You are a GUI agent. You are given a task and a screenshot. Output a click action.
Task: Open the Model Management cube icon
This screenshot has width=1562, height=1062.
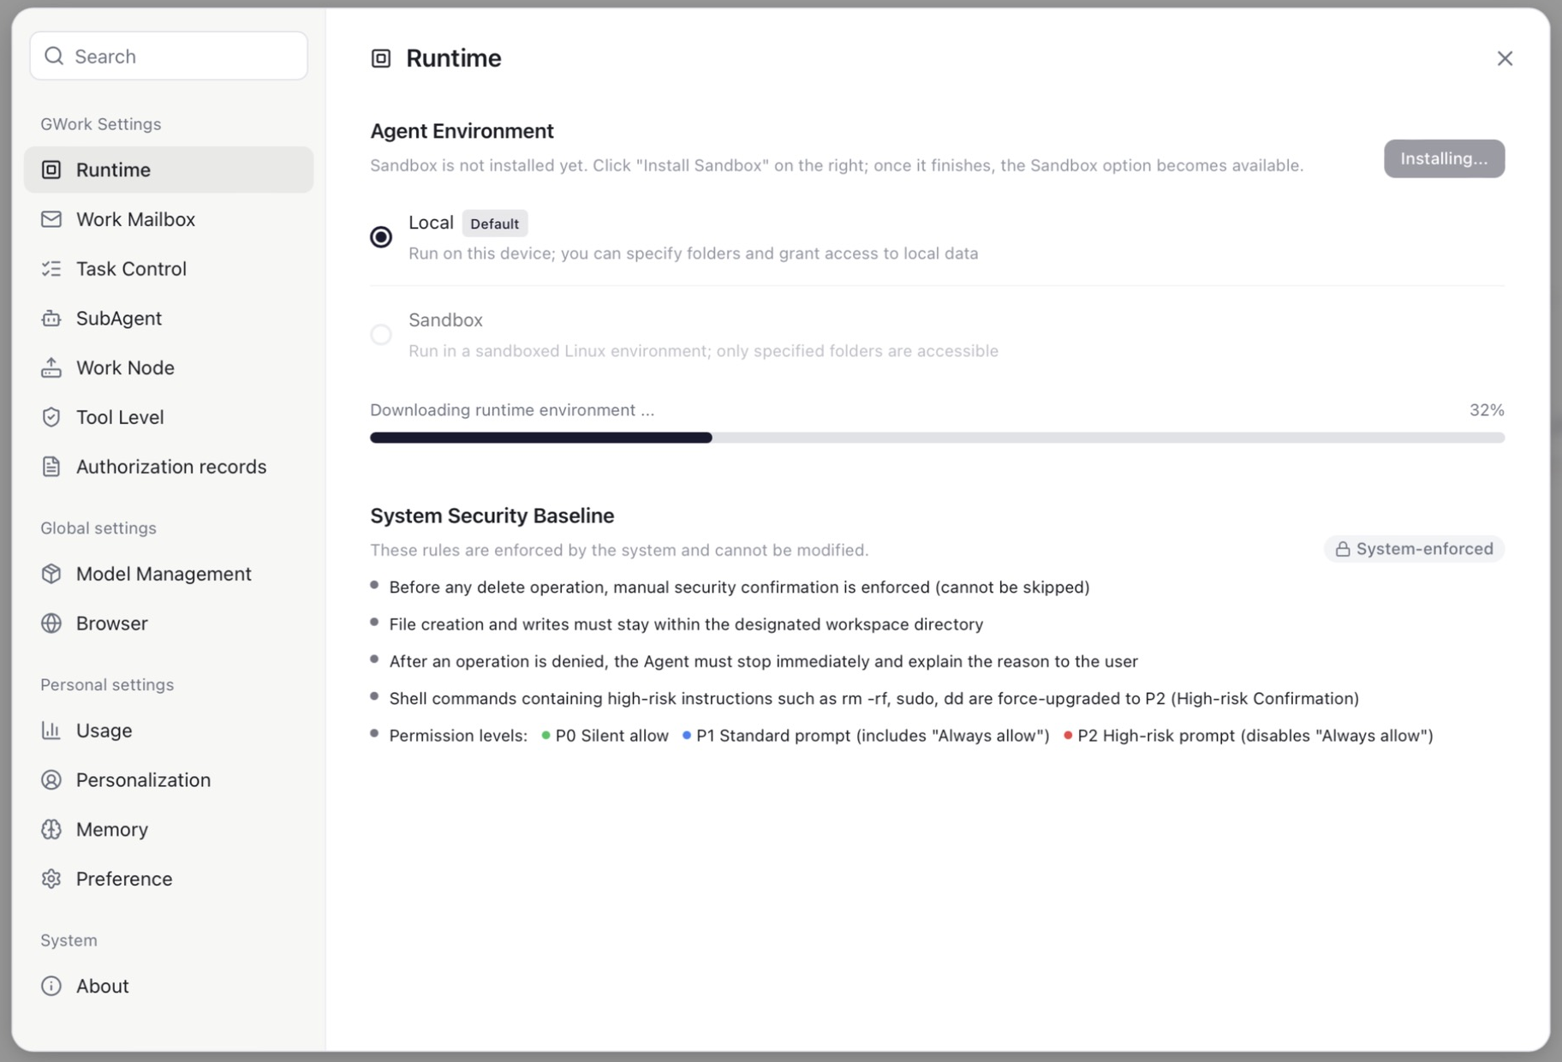tap(51, 574)
